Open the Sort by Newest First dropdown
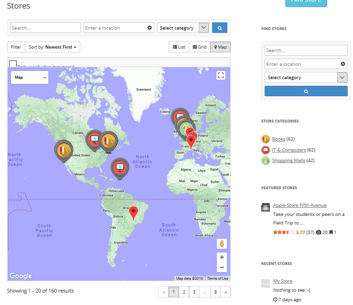The height and width of the screenshot is (305, 353). tap(53, 47)
